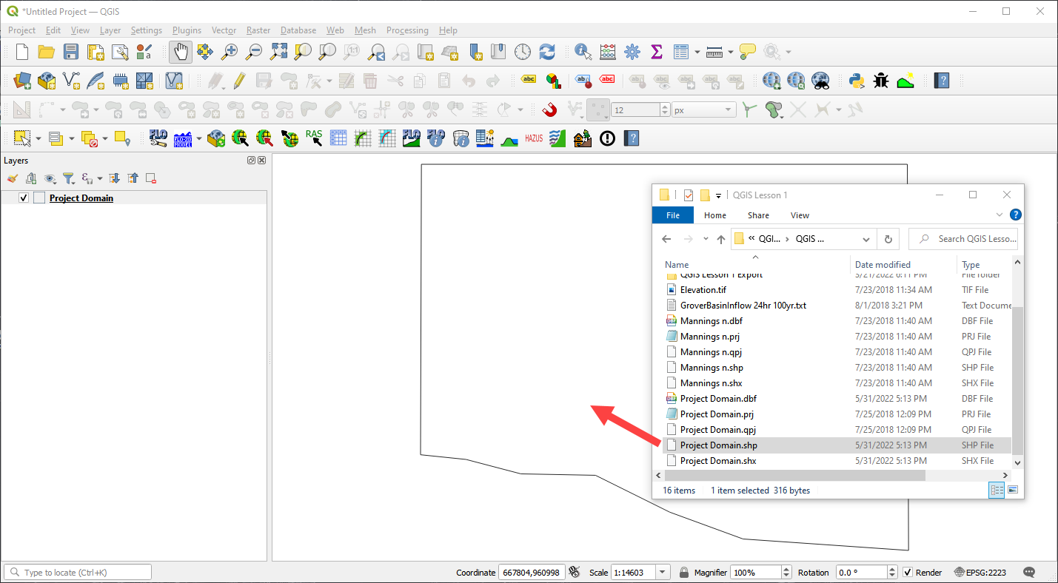The image size is (1058, 583).
Task: Click the Save Project floppy disk icon
Action: pyautogui.click(x=70, y=52)
